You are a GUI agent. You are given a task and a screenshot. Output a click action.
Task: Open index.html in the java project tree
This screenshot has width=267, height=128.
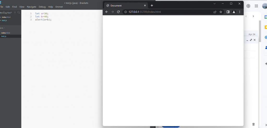click(x=6, y=33)
